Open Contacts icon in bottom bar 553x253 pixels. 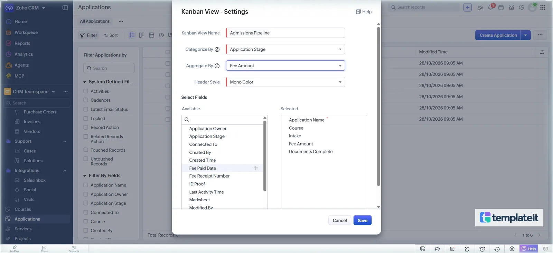coord(74,249)
